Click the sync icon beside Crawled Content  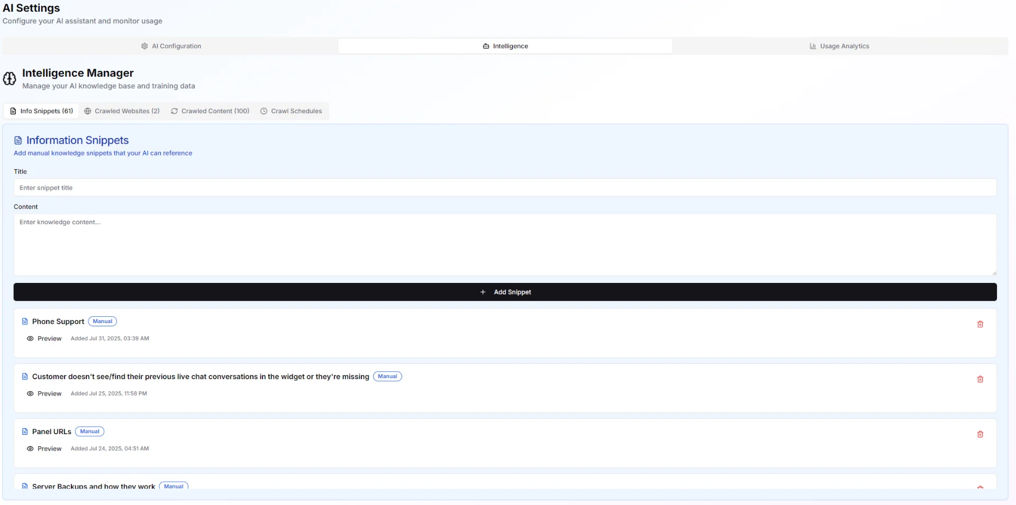coord(174,111)
